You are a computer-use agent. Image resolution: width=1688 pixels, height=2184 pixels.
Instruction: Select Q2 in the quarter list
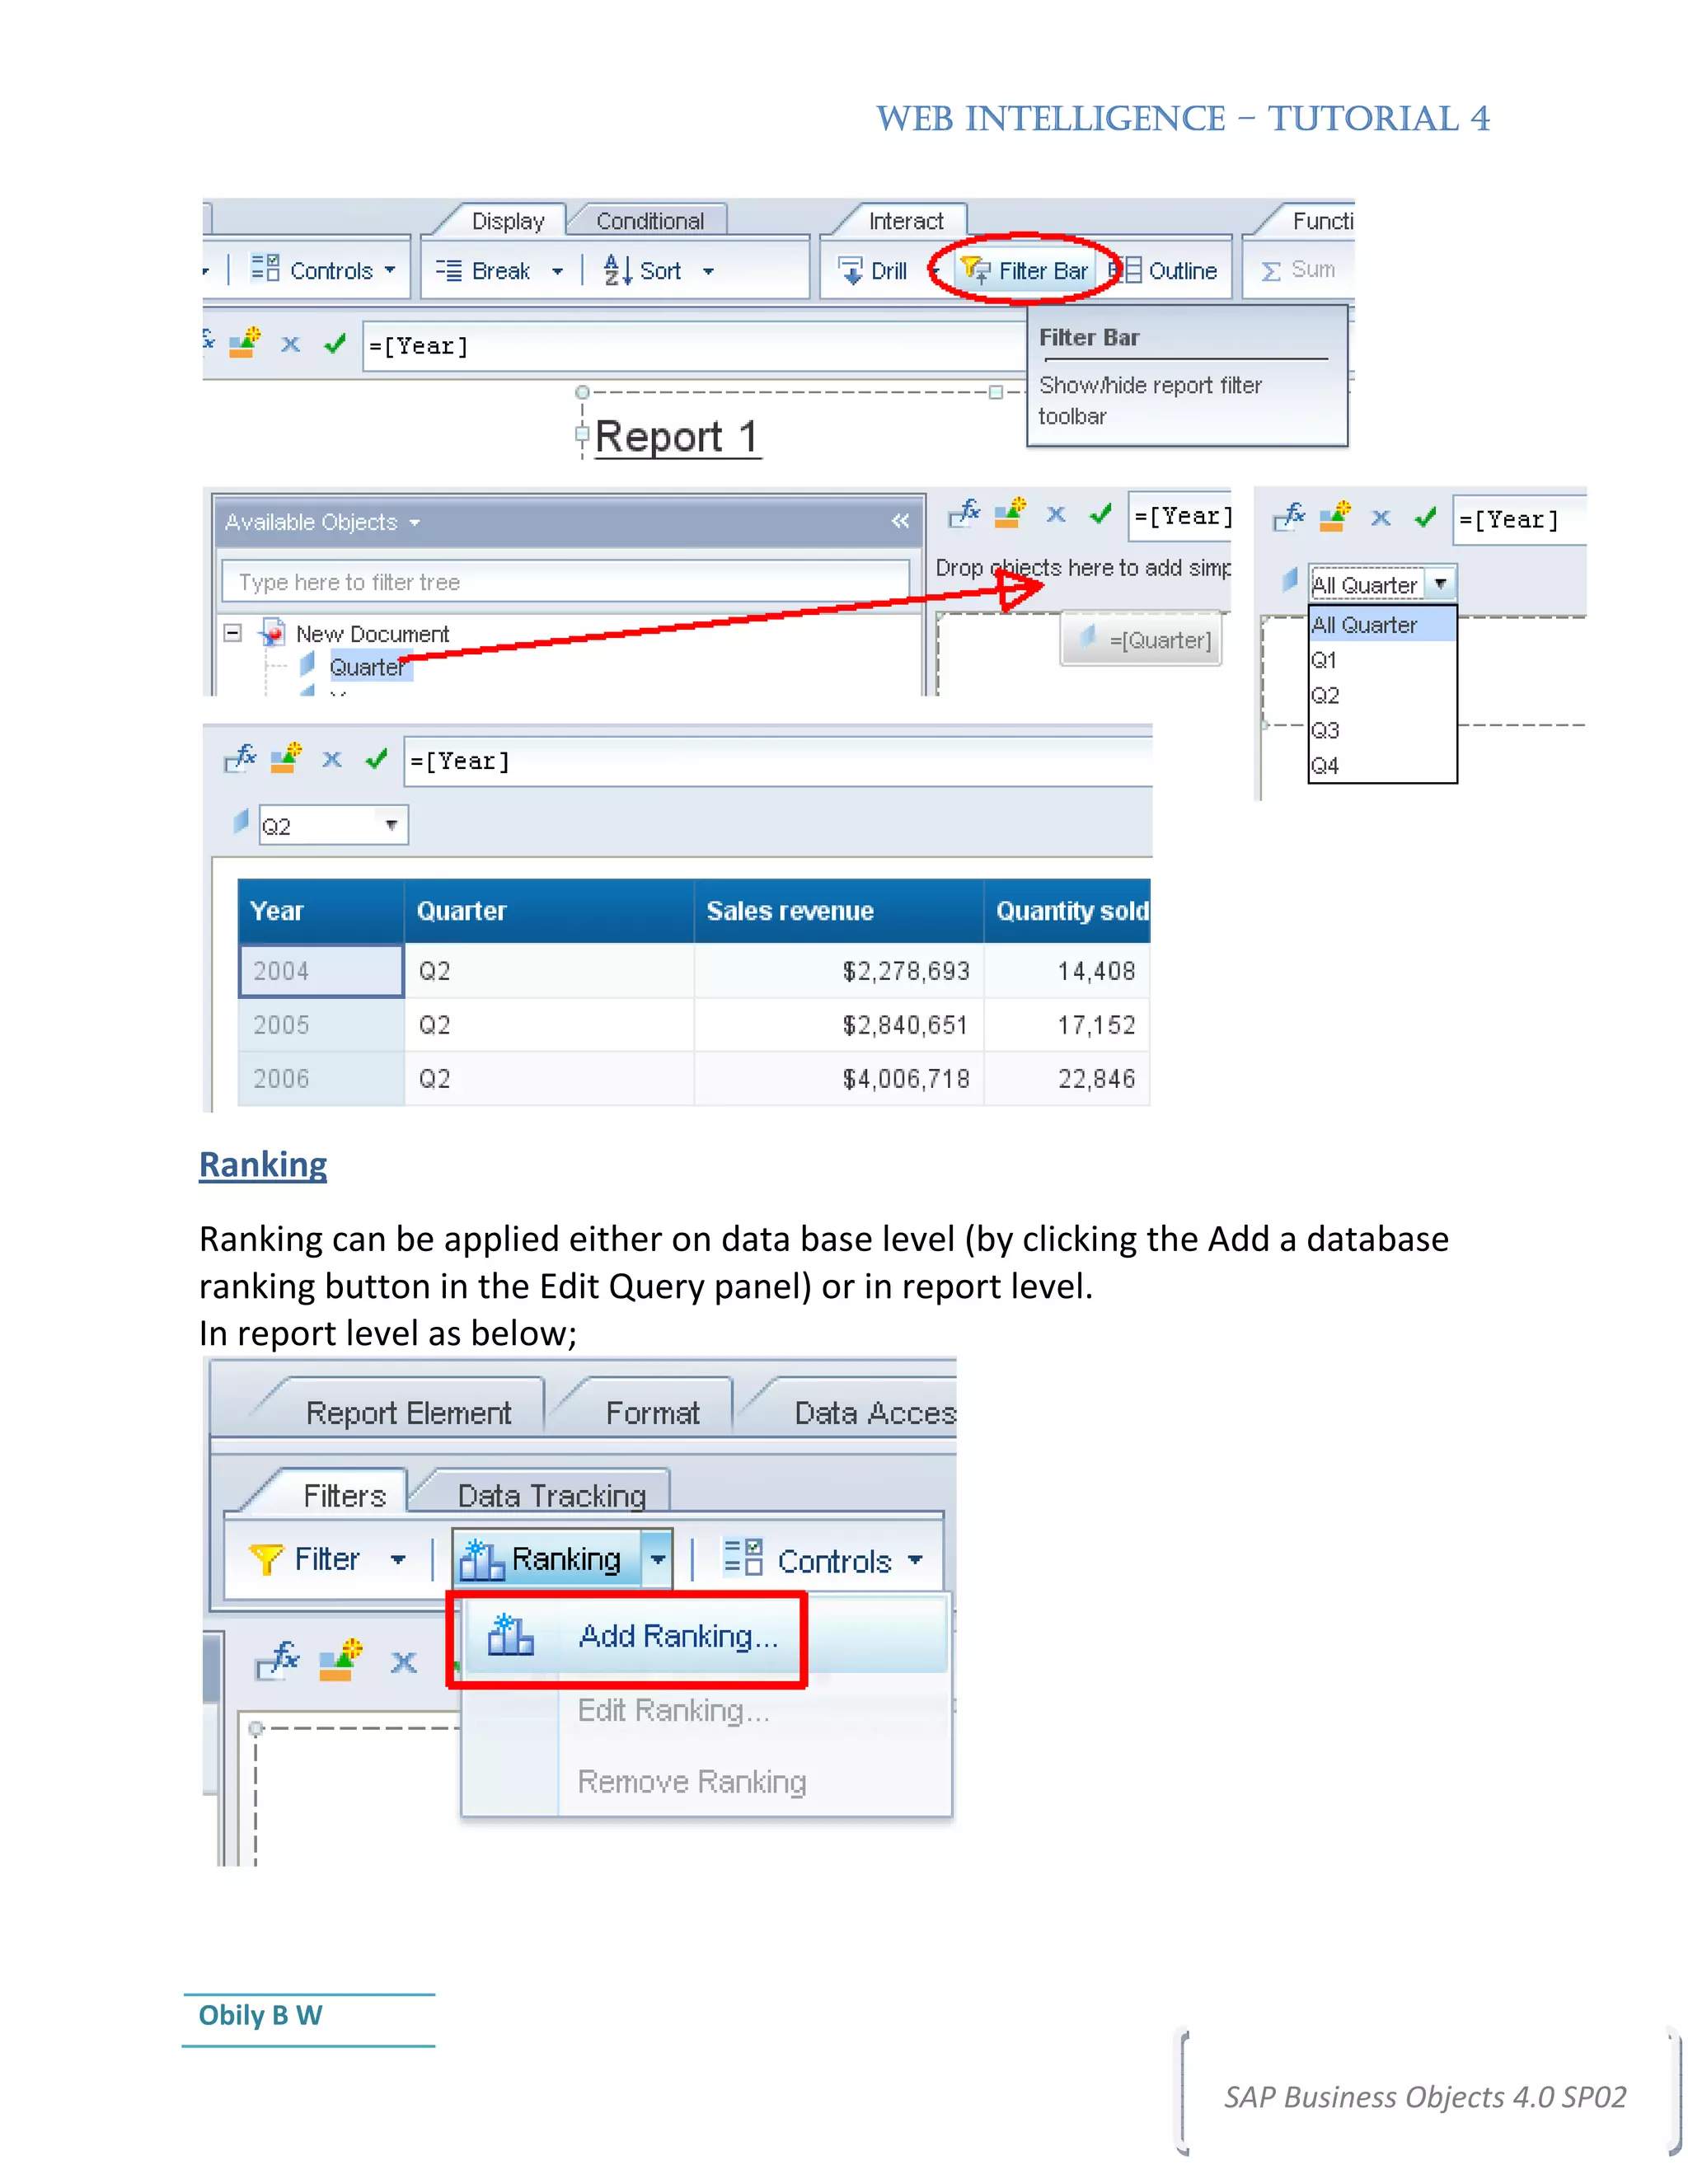pyautogui.click(x=1382, y=695)
